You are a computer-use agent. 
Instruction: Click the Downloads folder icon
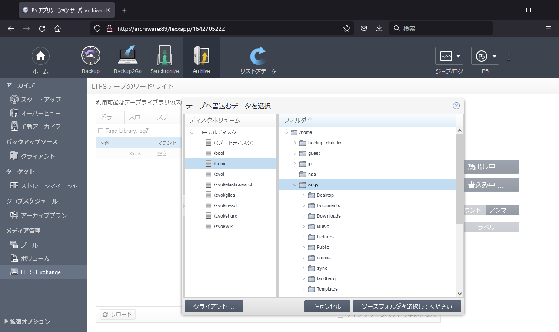pos(311,216)
